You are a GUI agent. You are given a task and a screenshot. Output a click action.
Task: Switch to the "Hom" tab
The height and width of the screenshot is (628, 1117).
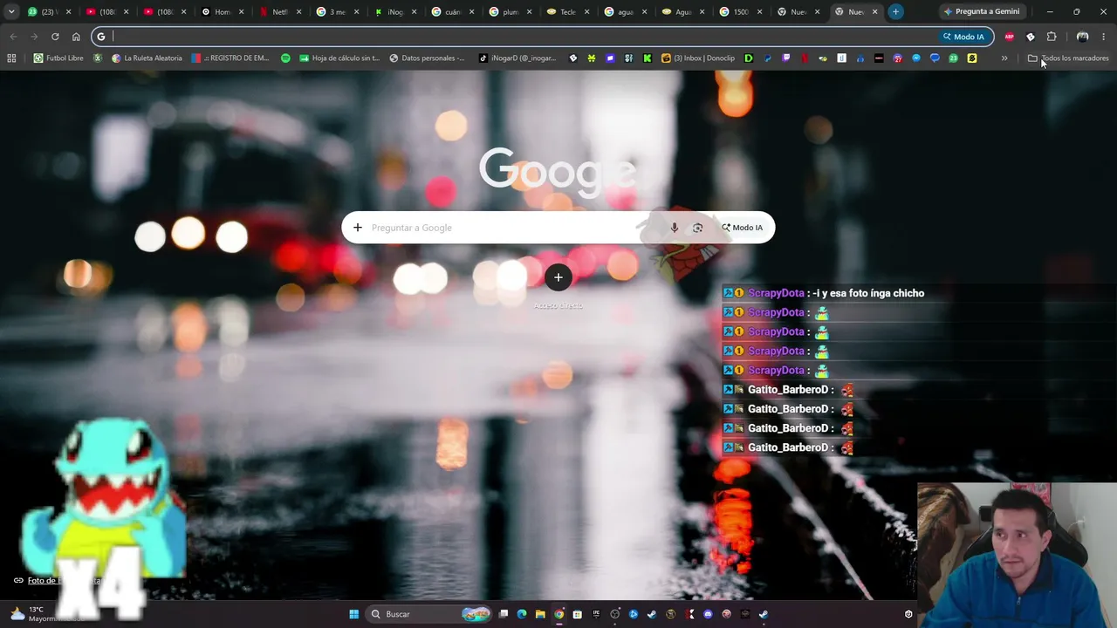point(221,11)
